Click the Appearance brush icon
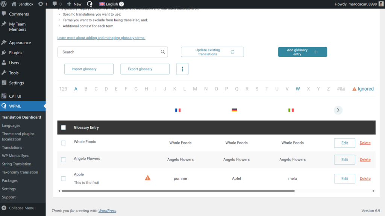This screenshot has width=385, height=216. (4, 42)
